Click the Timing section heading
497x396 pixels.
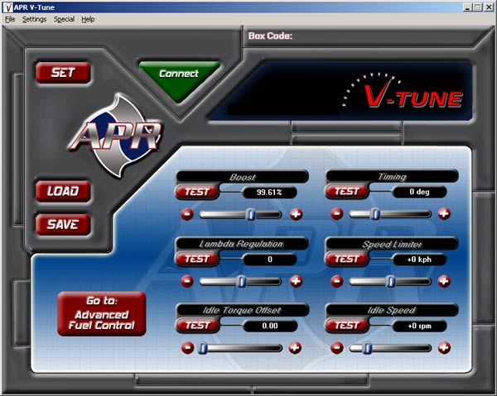392,176
